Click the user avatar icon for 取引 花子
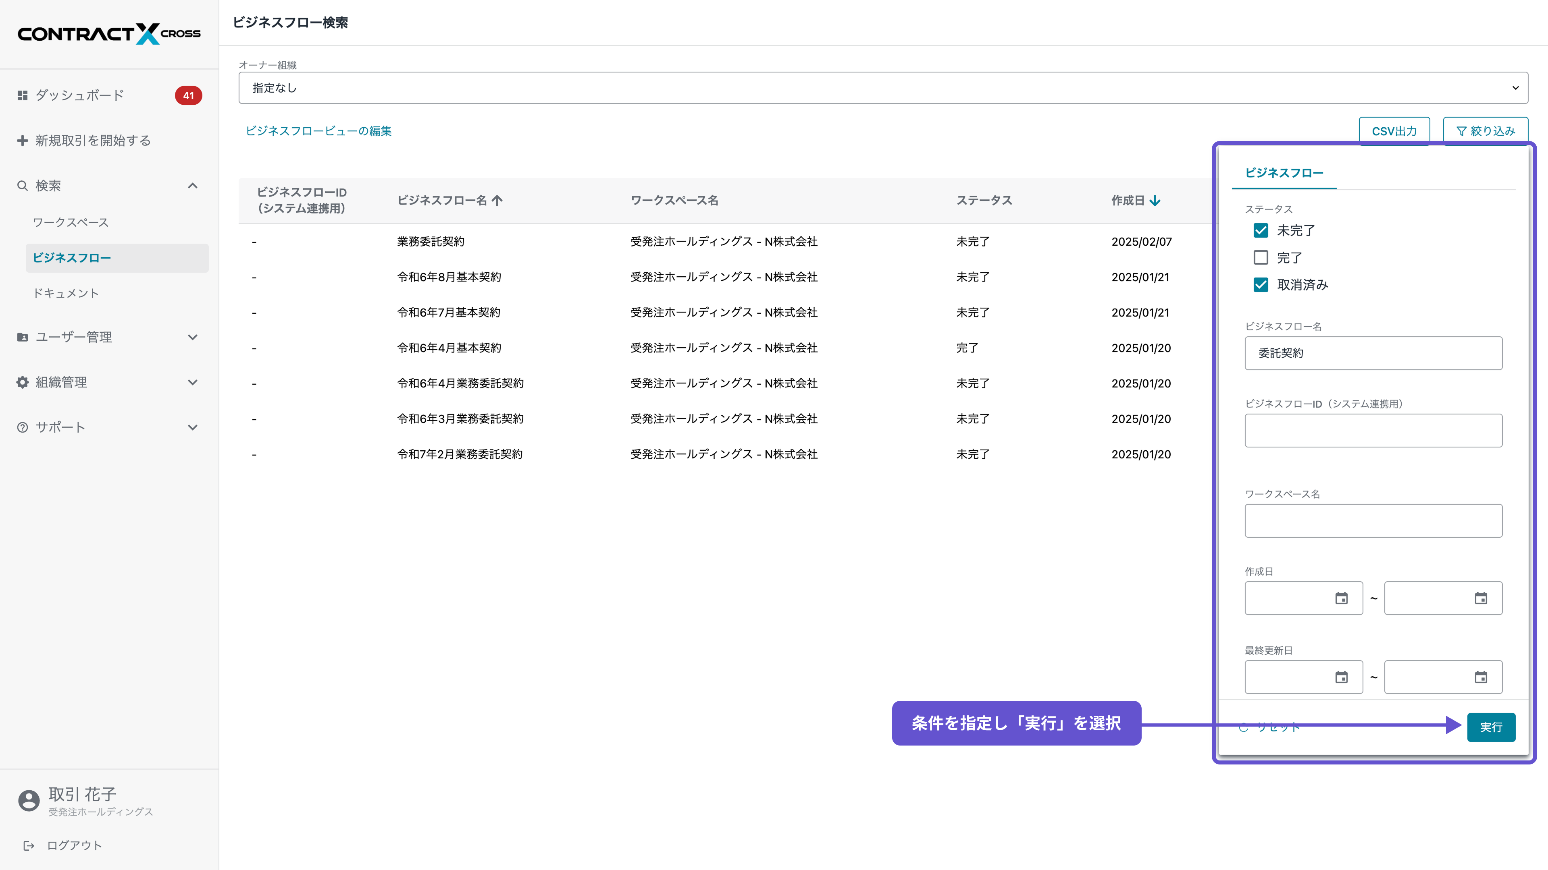Screen dimensions: 1548x870 point(28,800)
